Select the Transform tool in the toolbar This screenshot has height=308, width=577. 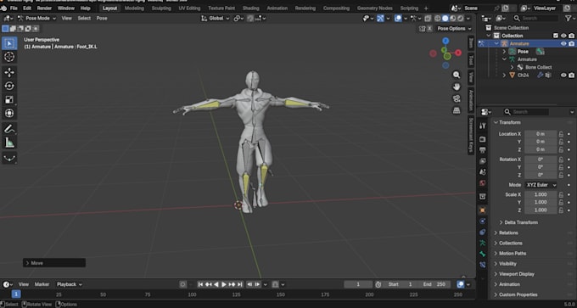click(9, 113)
